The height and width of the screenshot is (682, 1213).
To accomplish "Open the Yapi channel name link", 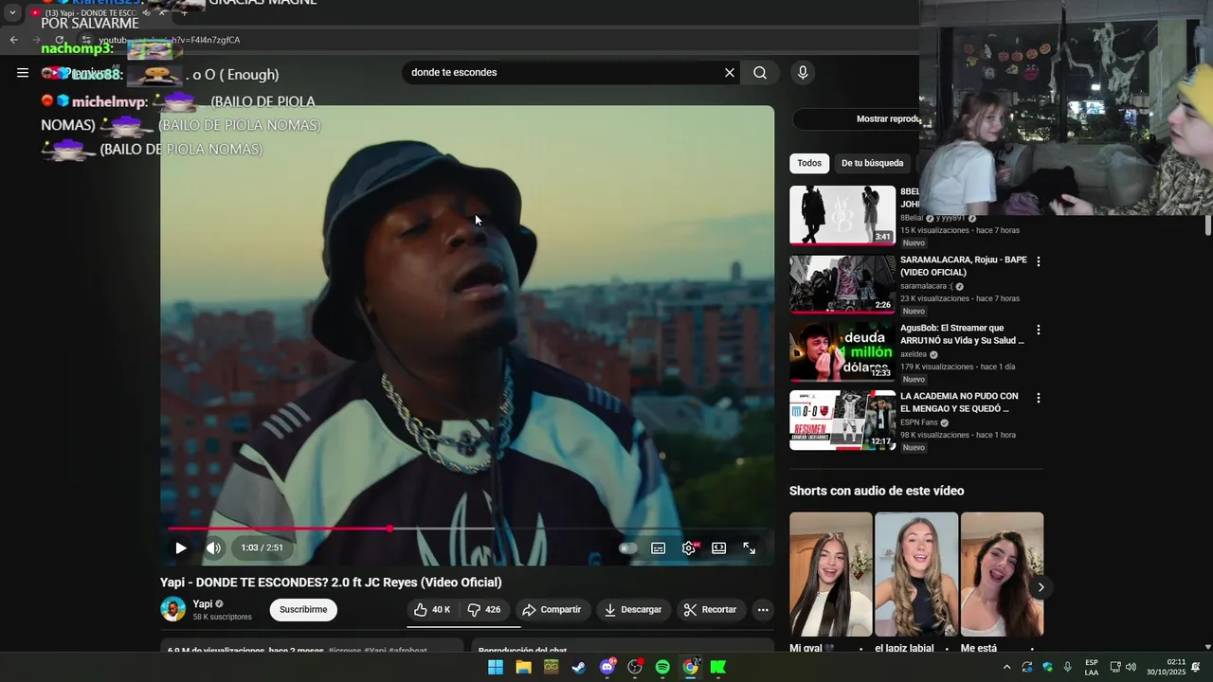I will [202, 604].
